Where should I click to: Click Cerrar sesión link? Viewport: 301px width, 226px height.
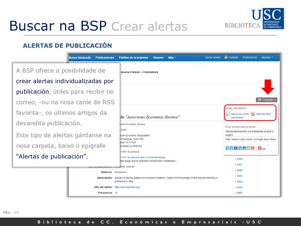[x=213, y=57]
